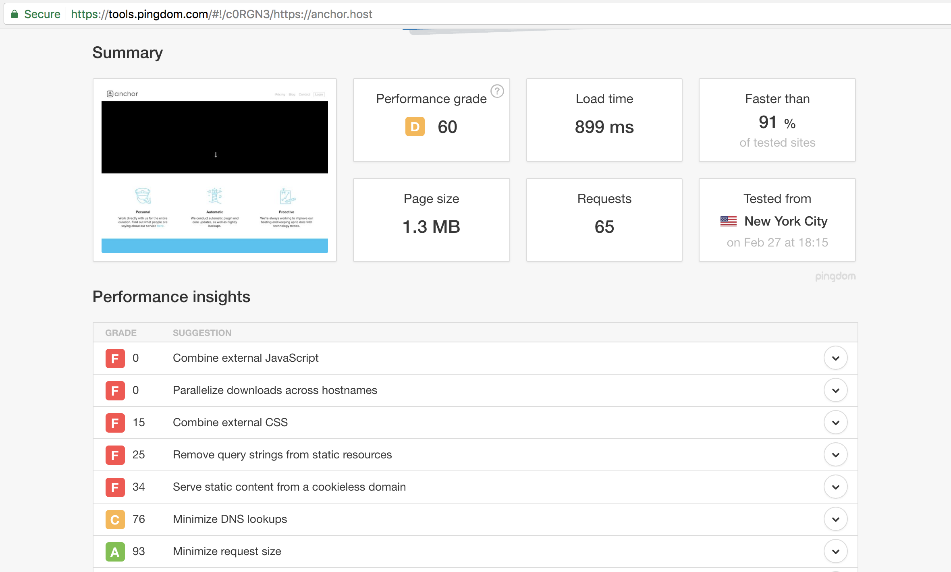Click the secure padlock icon in address bar
The image size is (951, 572).
tap(15, 14)
